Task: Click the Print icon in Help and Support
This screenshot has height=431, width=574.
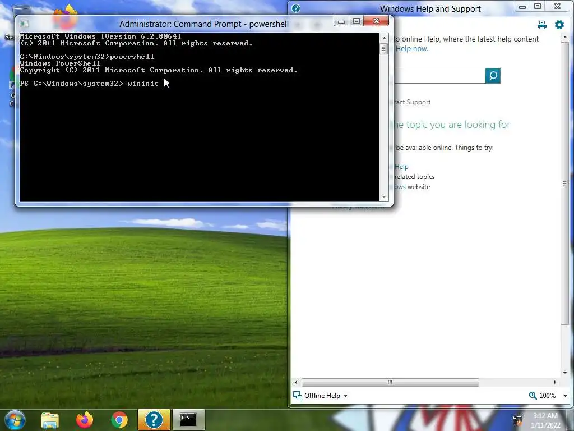Action: (542, 25)
